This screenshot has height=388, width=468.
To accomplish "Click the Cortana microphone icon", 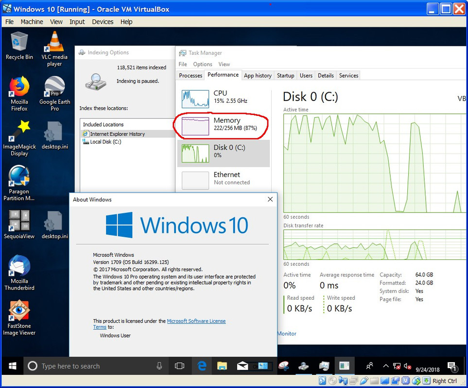I will pos(159,366).
